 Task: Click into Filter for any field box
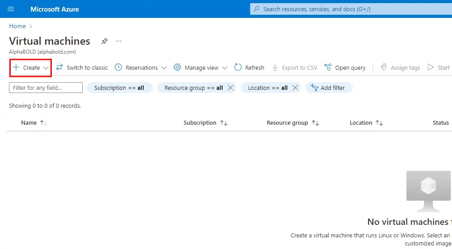click(x=46, y=88)
